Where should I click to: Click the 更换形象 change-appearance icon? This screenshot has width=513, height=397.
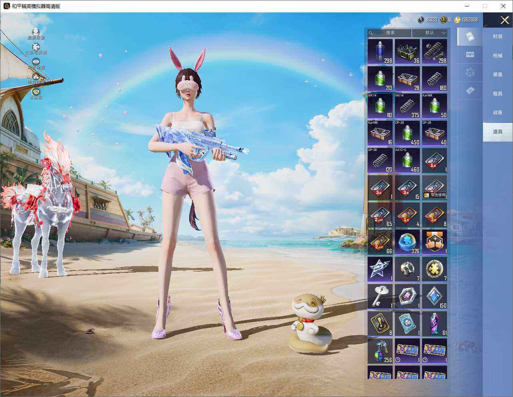36,32
